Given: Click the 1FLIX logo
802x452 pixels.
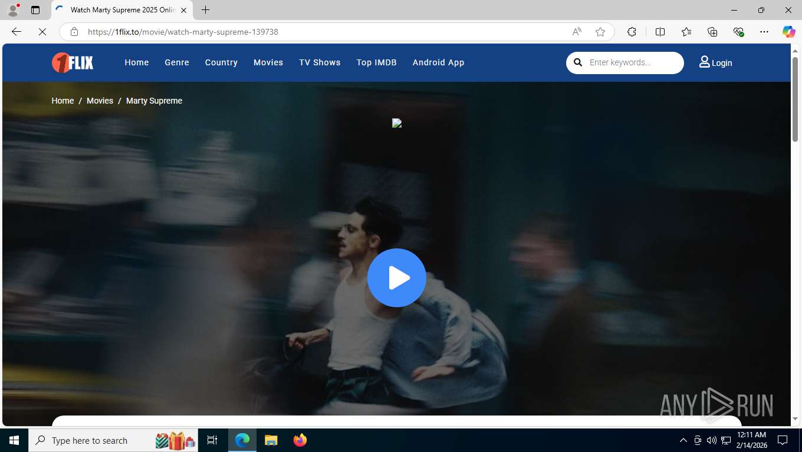Looking at the screenshot, I should pos(73,62).
